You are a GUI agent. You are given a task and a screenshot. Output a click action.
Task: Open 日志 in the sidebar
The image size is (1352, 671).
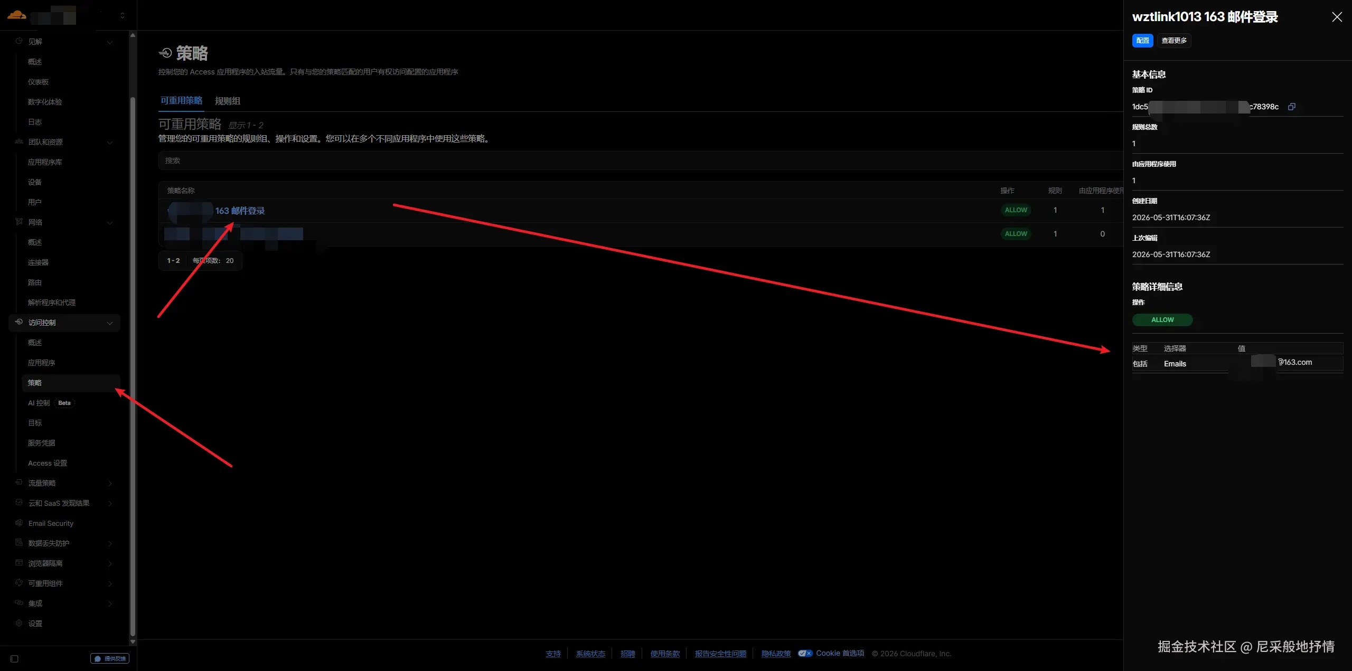click(35, 122)
